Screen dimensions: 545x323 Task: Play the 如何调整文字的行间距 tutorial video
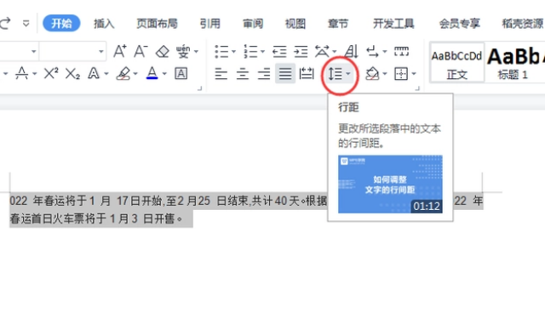point(390,184)
